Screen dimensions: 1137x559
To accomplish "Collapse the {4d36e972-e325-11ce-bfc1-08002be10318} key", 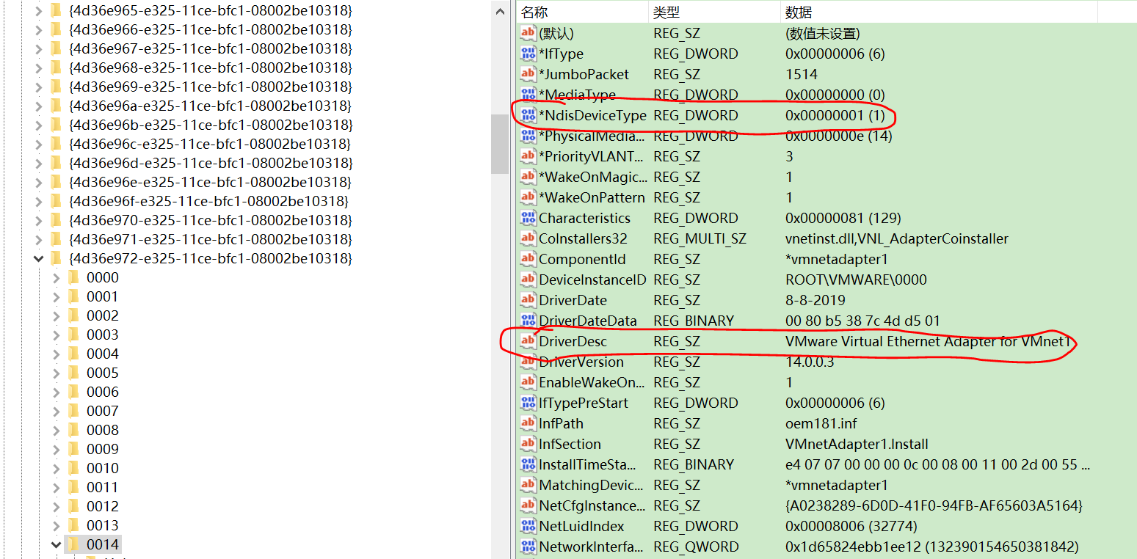I will [39, 258].
